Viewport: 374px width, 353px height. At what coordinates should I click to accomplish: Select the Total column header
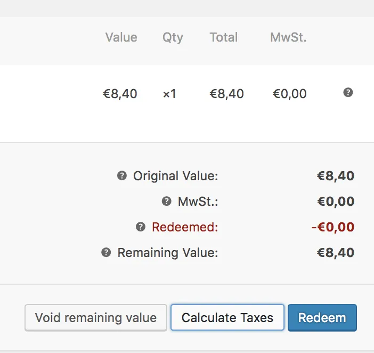point(223,37)
